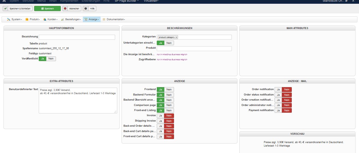Set Veröffentlicht to Ja
This screenshot has width=359, height=153.
click(x=42, y=59)
